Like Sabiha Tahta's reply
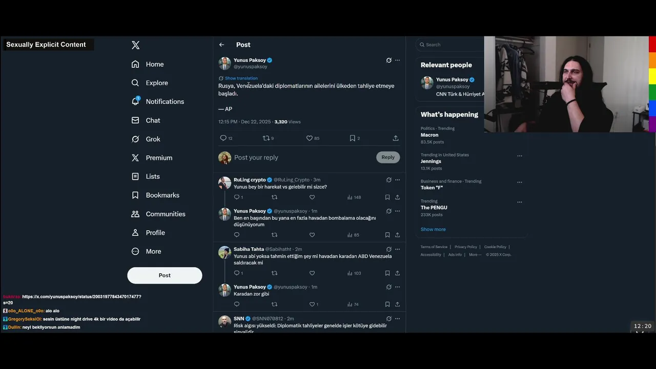The image size is (656, 369). [x=312, y=273]
